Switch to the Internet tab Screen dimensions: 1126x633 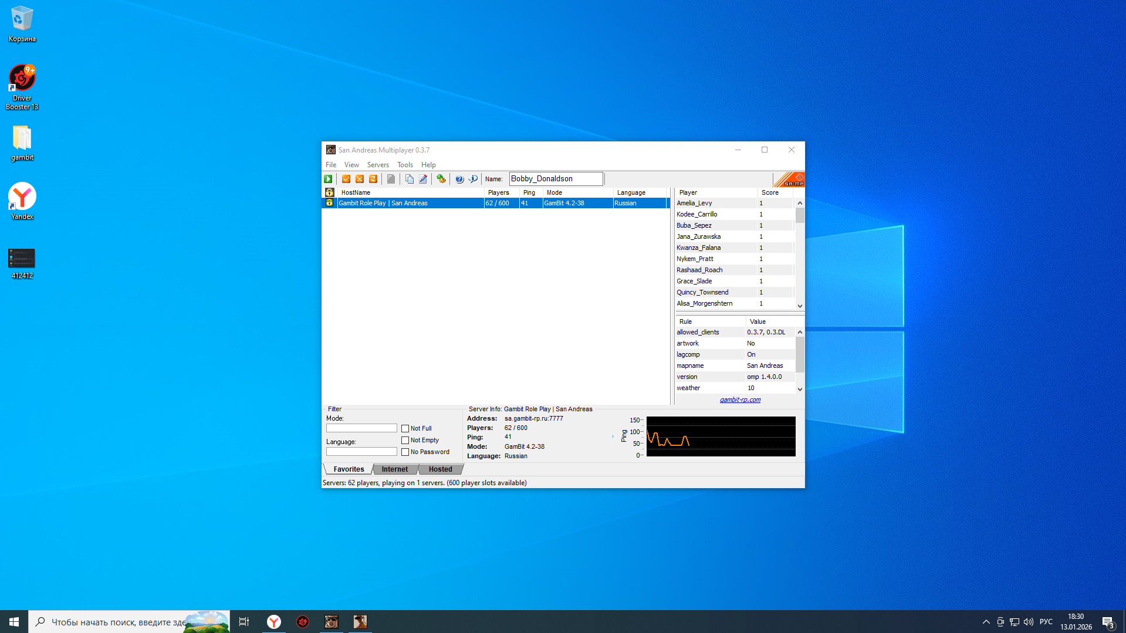coord(394,469)
